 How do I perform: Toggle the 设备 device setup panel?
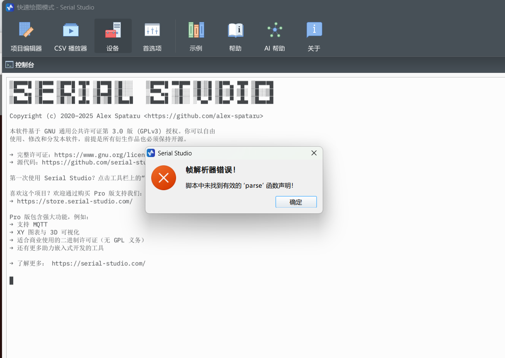(113, 36)
